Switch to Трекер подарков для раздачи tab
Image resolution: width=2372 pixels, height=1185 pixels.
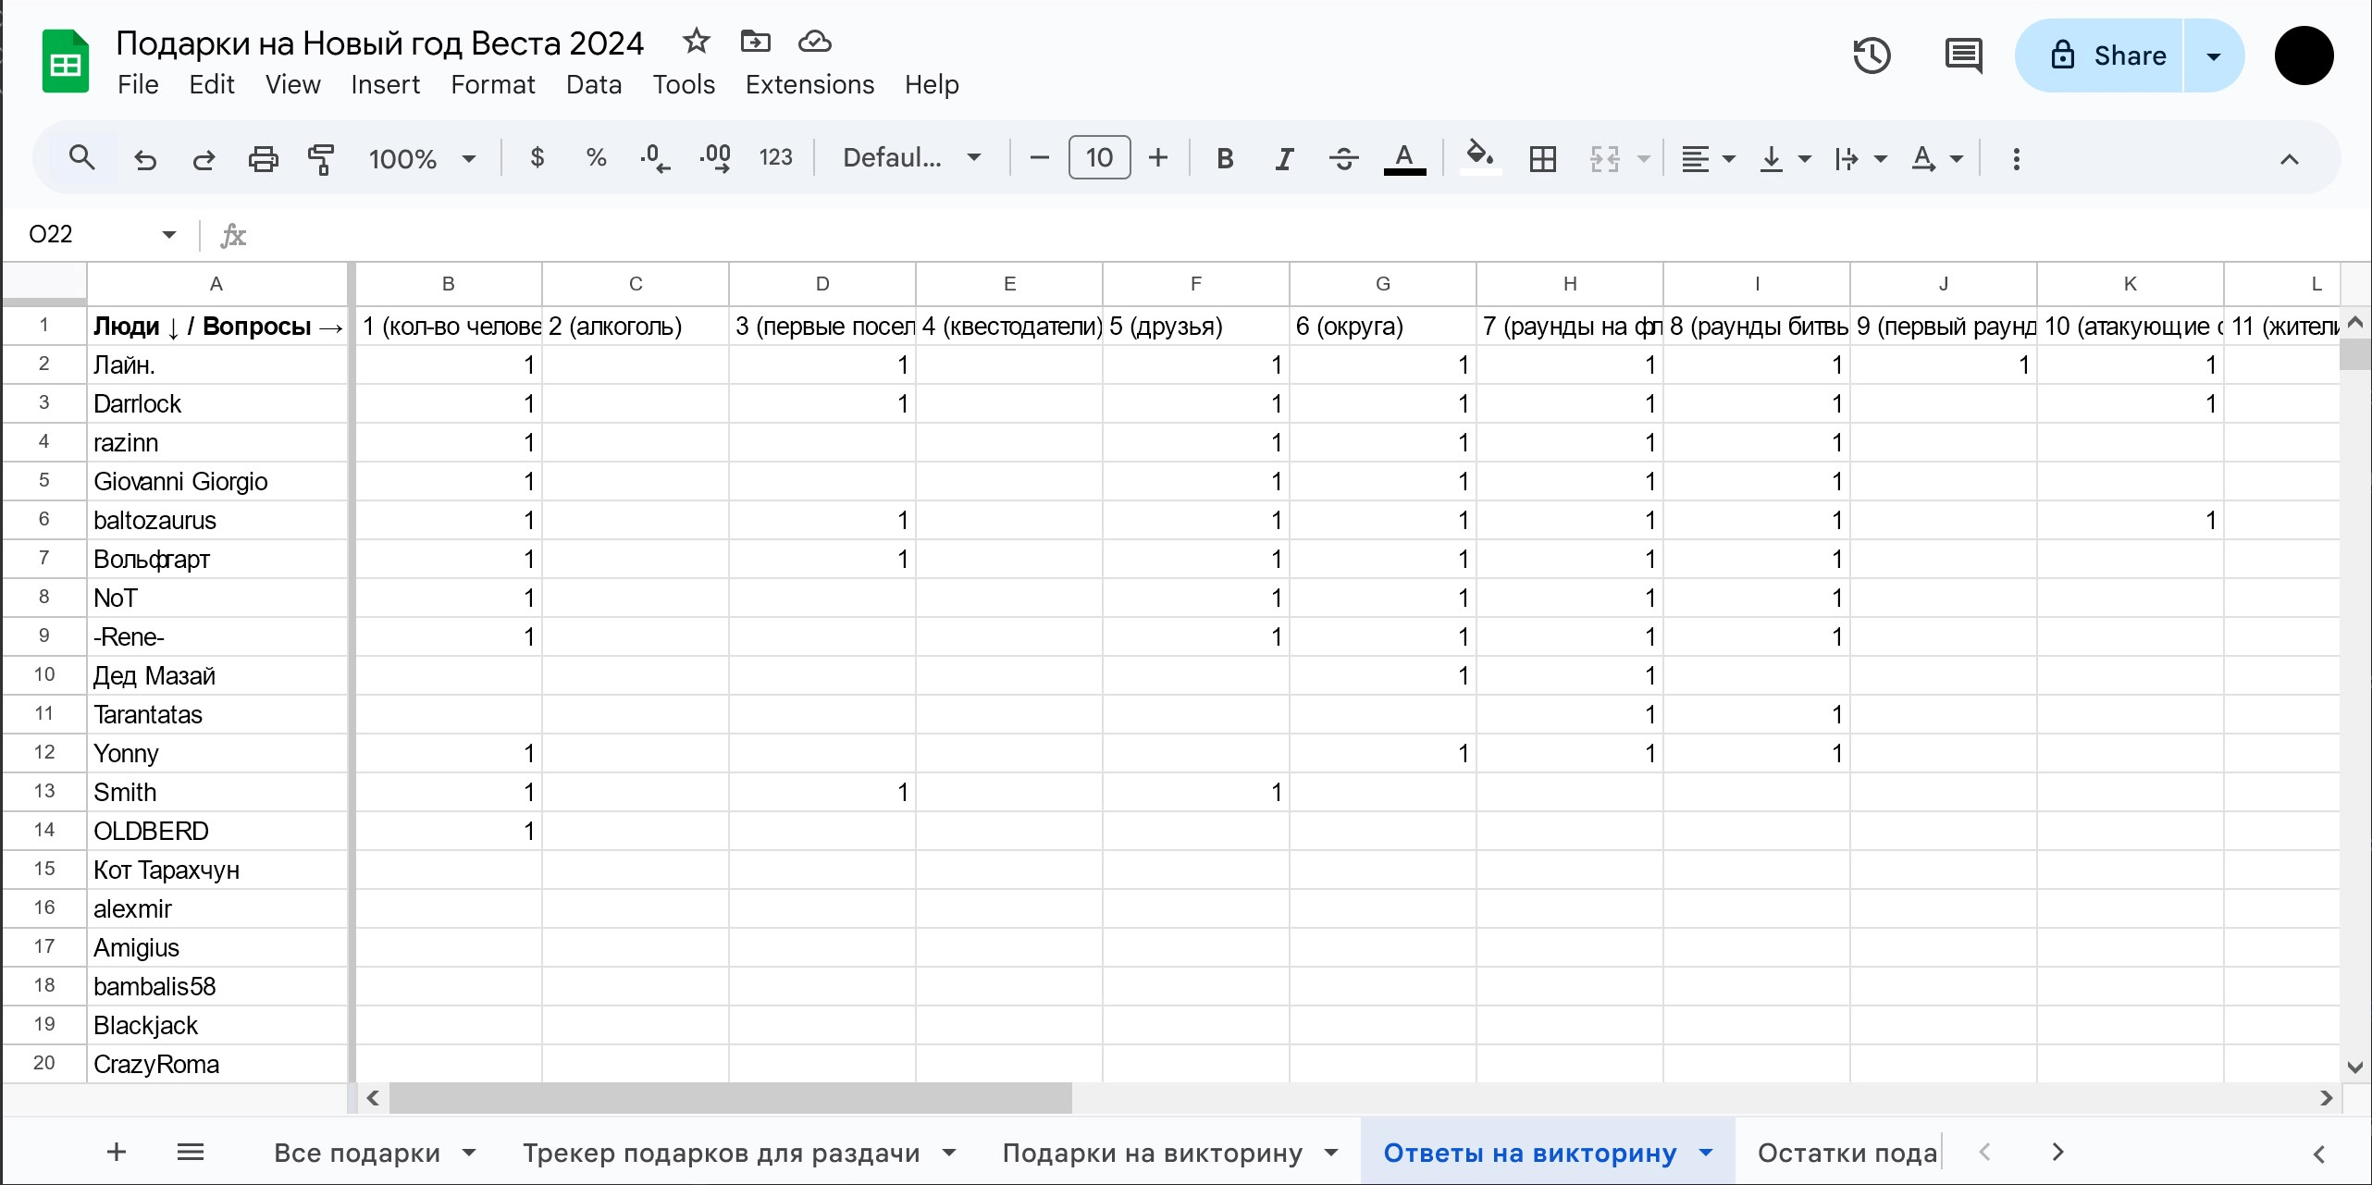(x=721, y=1153)
